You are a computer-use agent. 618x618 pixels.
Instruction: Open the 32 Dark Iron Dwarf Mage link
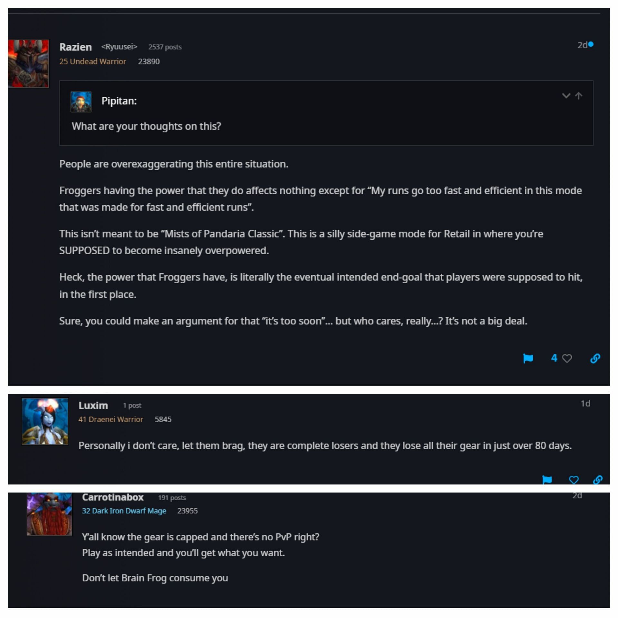click(x=124, y=511)
